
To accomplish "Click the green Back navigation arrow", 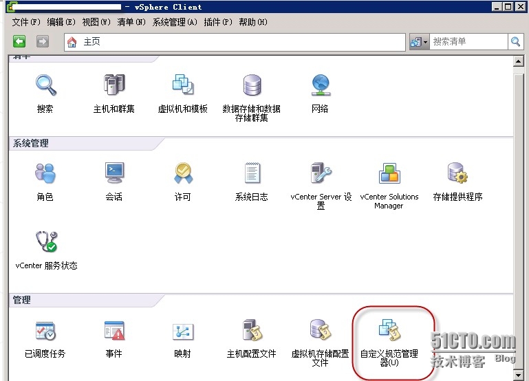I will tap(19, 41).
